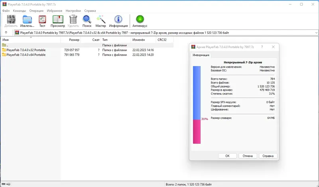Viewport: 319px width, 187px height.
Task: Start the Антивирус scan tool
Action: 140,19
